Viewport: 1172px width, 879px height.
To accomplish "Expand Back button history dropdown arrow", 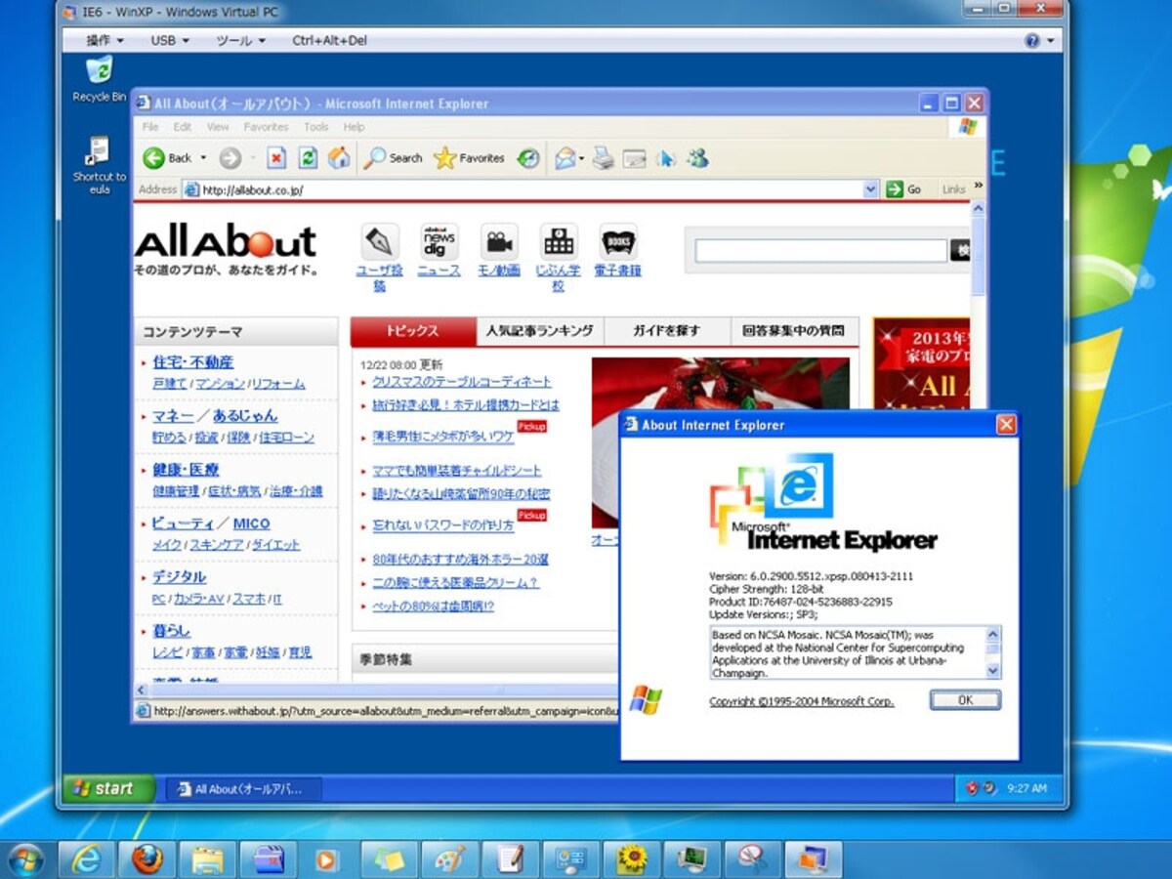I will coord(203,158).
